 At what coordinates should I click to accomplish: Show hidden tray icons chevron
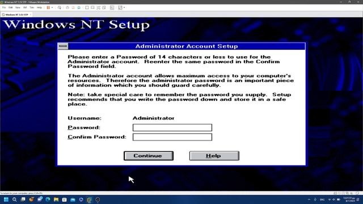(x=309, y=199)
